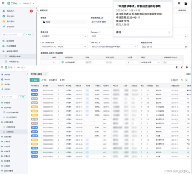Open the help icon in upper screen header
The height and width of the screenshot is (174, 192).
point(179,3)
